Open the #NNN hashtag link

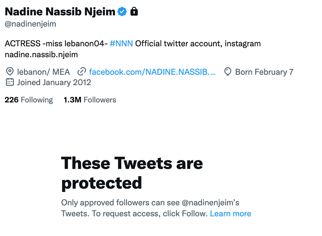click(121, 44)
